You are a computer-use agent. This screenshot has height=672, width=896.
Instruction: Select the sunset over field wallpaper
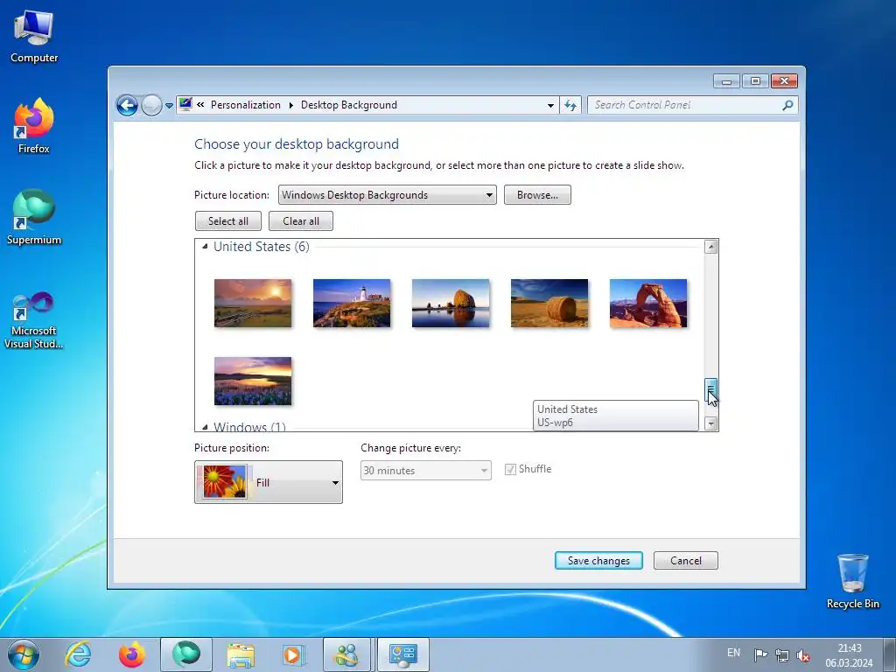coord(253,304)
